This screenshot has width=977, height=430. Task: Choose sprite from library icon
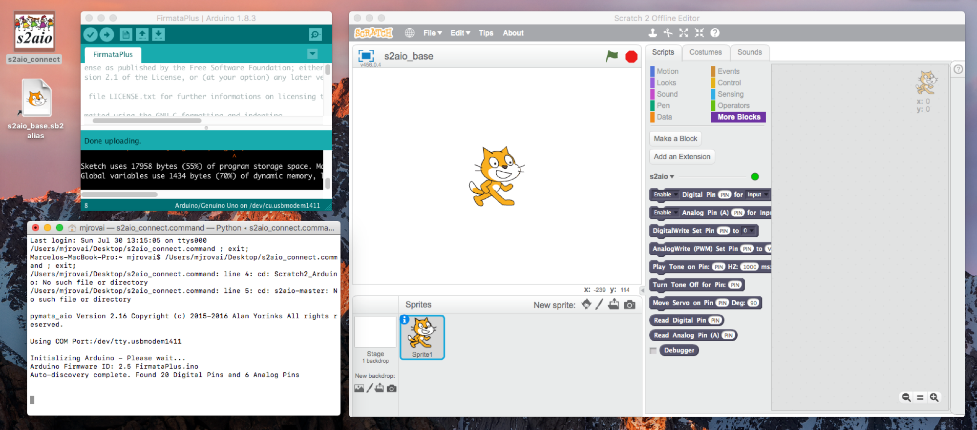(x=586, y=305)
